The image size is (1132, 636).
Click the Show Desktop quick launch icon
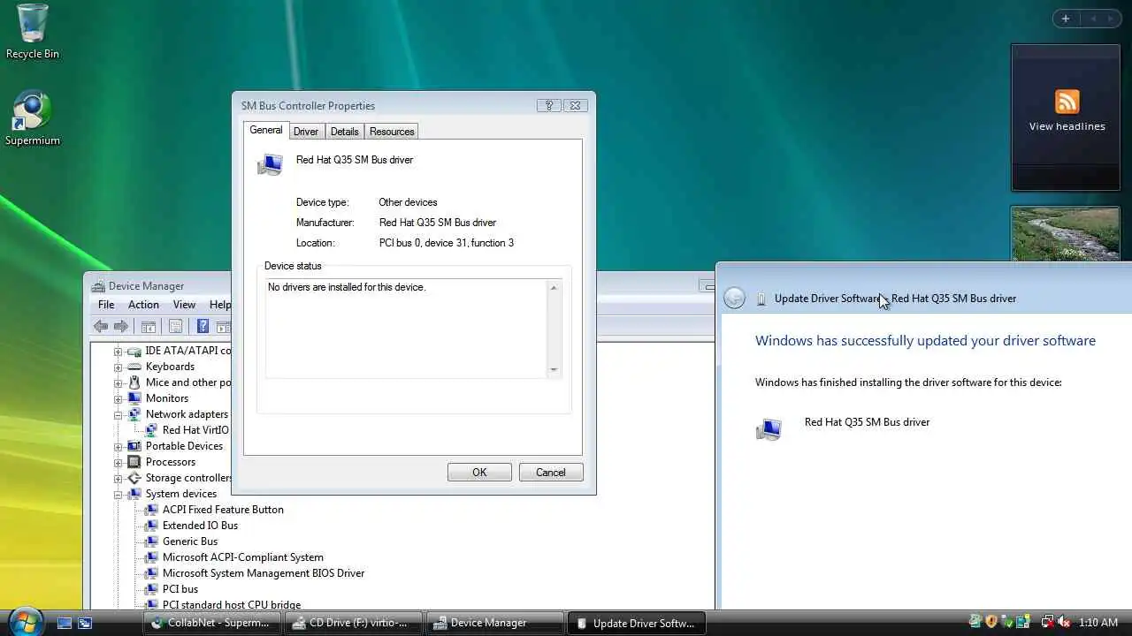tap(65, 623)
